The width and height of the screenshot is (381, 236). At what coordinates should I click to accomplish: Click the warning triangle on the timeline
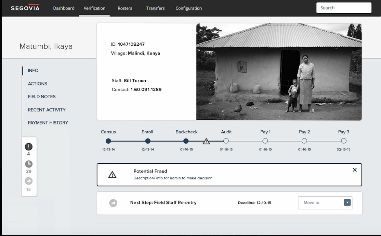click(206, 141)
